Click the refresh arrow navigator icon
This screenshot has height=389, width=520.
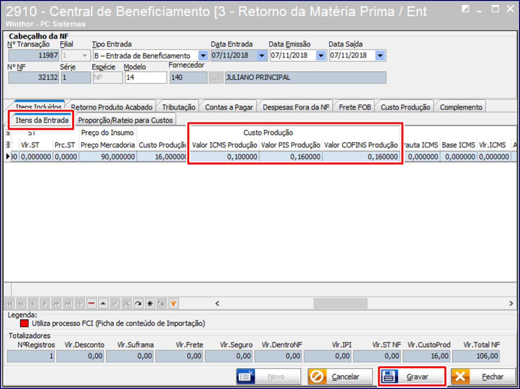pos(138,304)
